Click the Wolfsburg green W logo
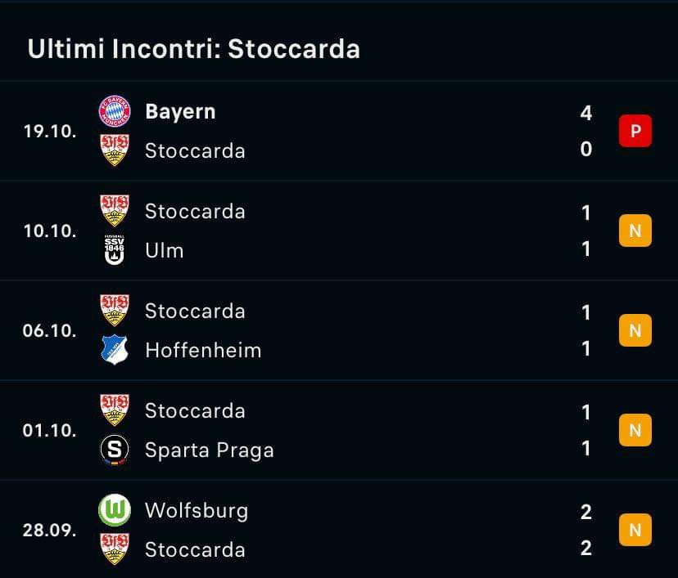 pos(115,510)
